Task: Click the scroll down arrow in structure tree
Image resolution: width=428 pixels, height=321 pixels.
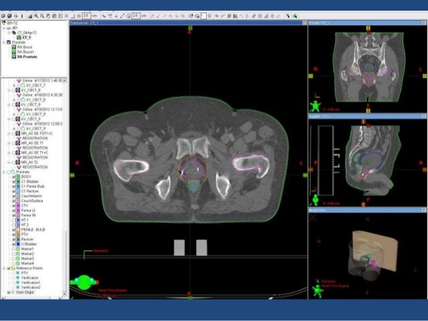Action: (x=64, y=294)
